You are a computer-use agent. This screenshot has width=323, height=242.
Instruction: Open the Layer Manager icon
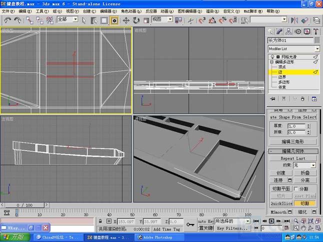pyautogui.click(x=316, y=20)
